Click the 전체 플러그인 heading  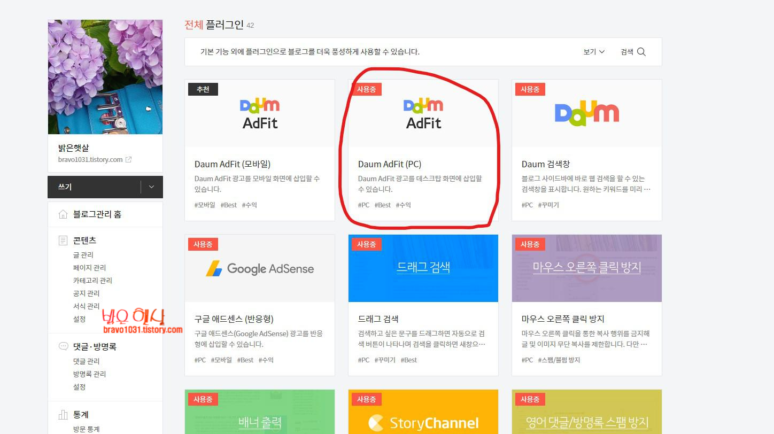pyautogui.click(x=214, y=25)
